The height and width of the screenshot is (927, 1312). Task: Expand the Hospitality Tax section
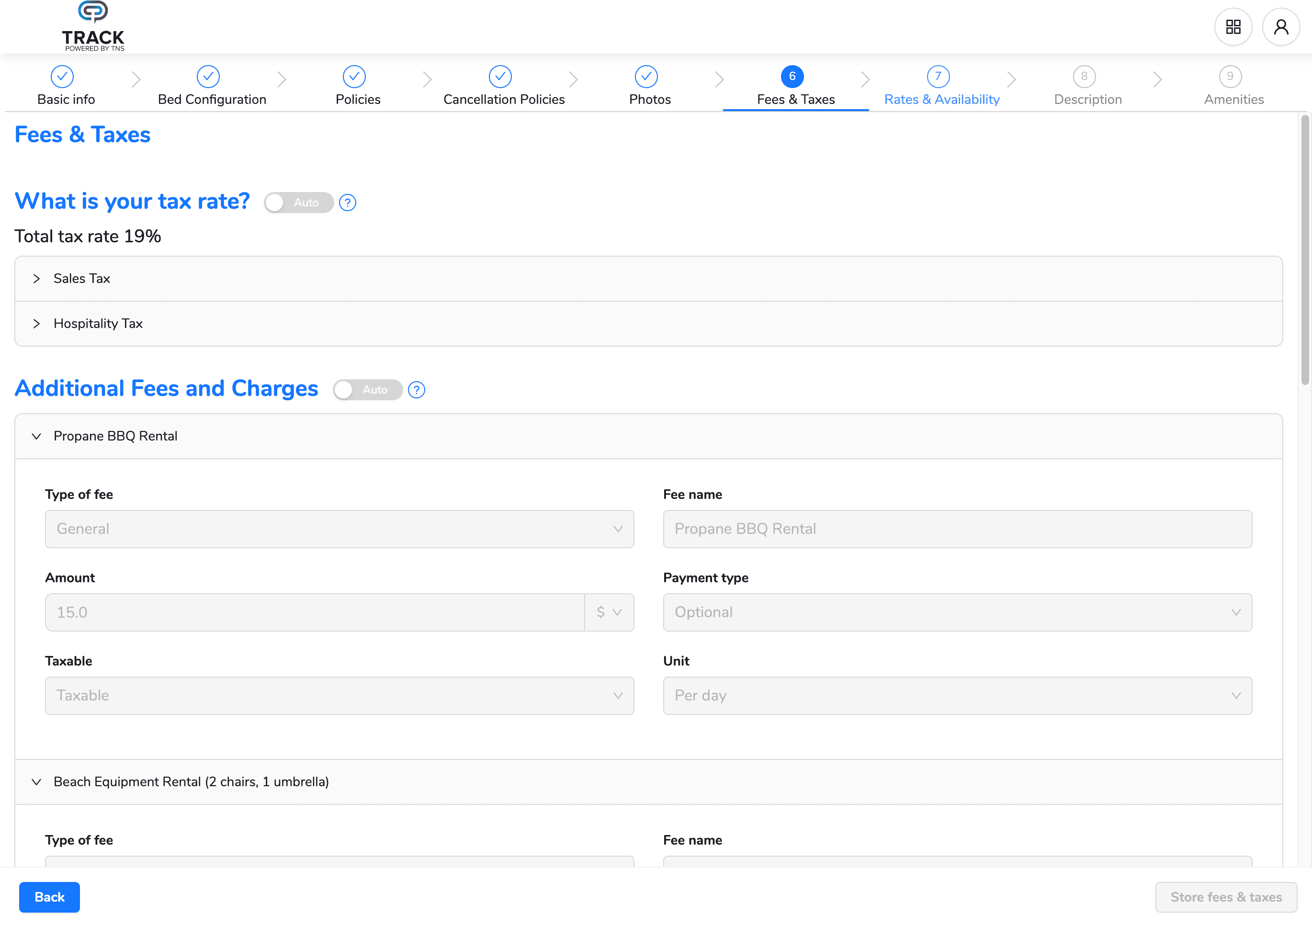click(648, 324)
